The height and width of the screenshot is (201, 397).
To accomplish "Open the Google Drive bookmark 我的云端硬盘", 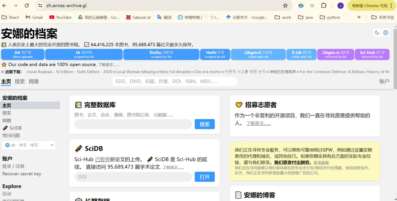I will tap(99, 17).
